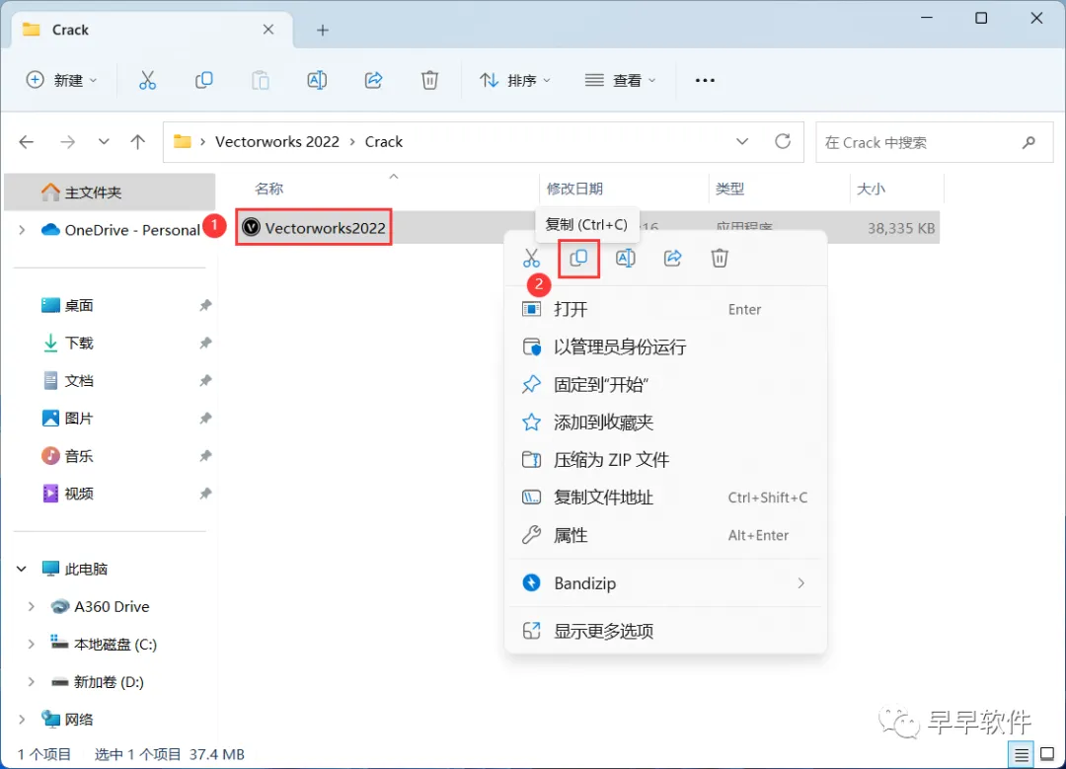Choose 打开 in the context menu
Viewport: 1066px width, 769px height.
point(665,309)
